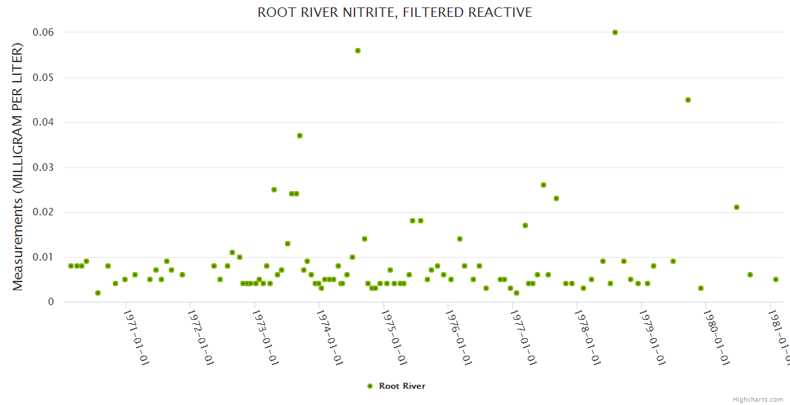Click the 0.021 data point in 1980
Image resolution: width=790 pixels, height=405 pixels.
tap(737, 207)
